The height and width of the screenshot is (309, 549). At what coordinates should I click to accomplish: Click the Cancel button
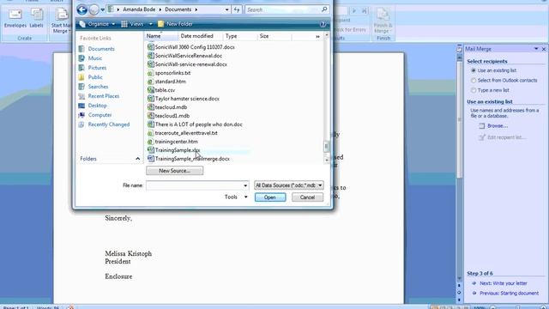coord(307,197)
